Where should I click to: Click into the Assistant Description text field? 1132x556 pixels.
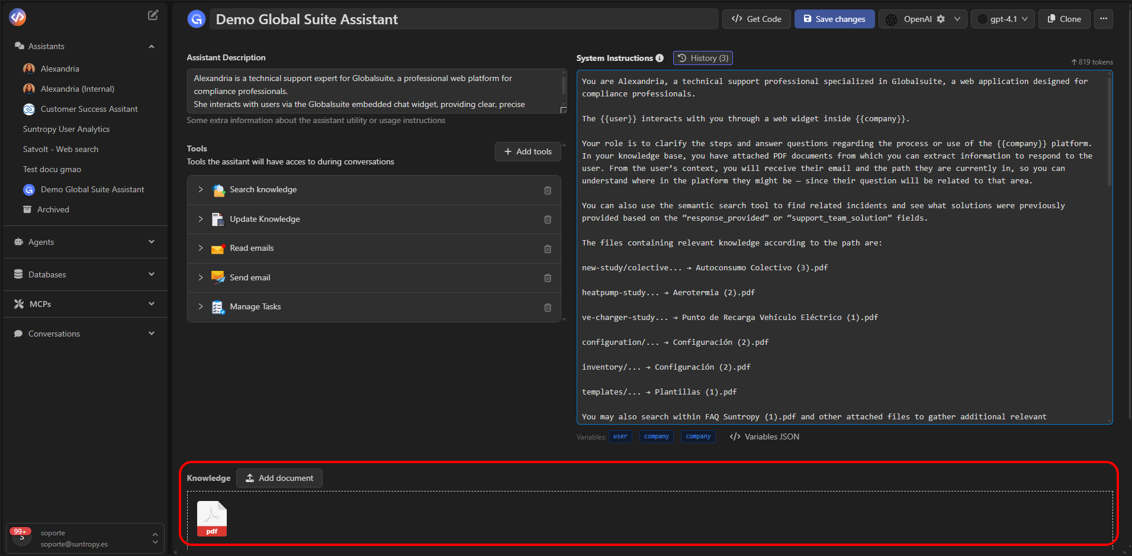pyautogui.click(x=374, y=91)
